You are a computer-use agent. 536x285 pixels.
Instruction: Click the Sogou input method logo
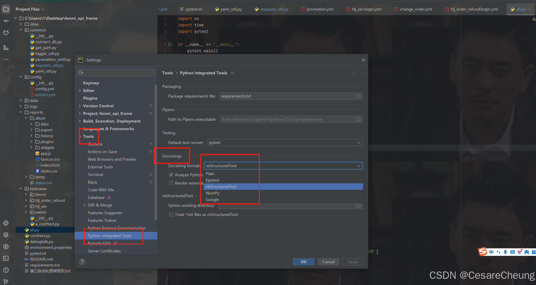pos(482,252)
